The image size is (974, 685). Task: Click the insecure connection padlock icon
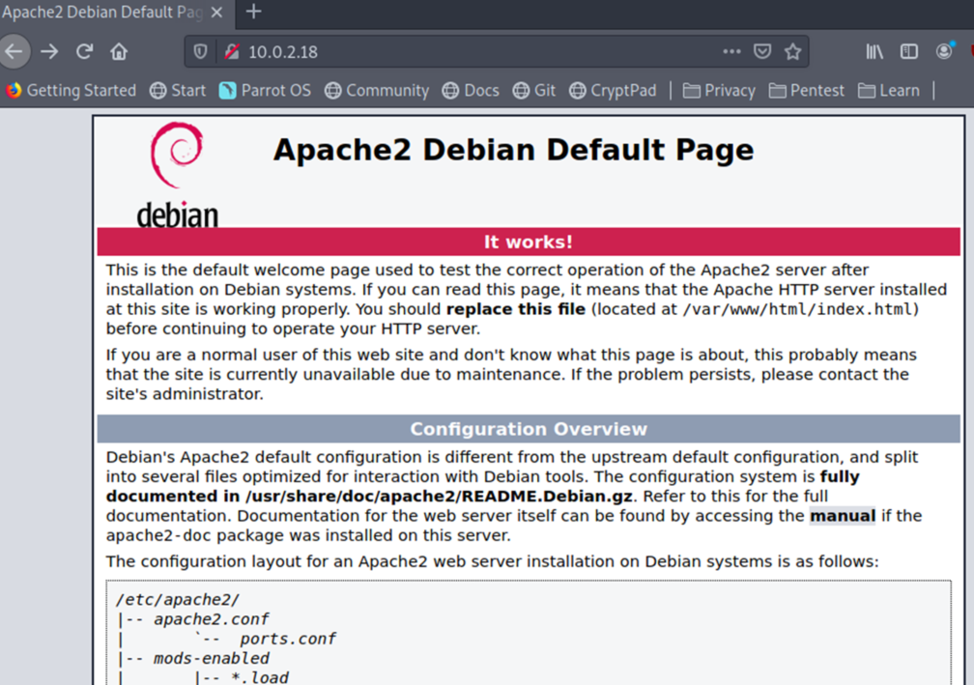(x=232, y=51)
